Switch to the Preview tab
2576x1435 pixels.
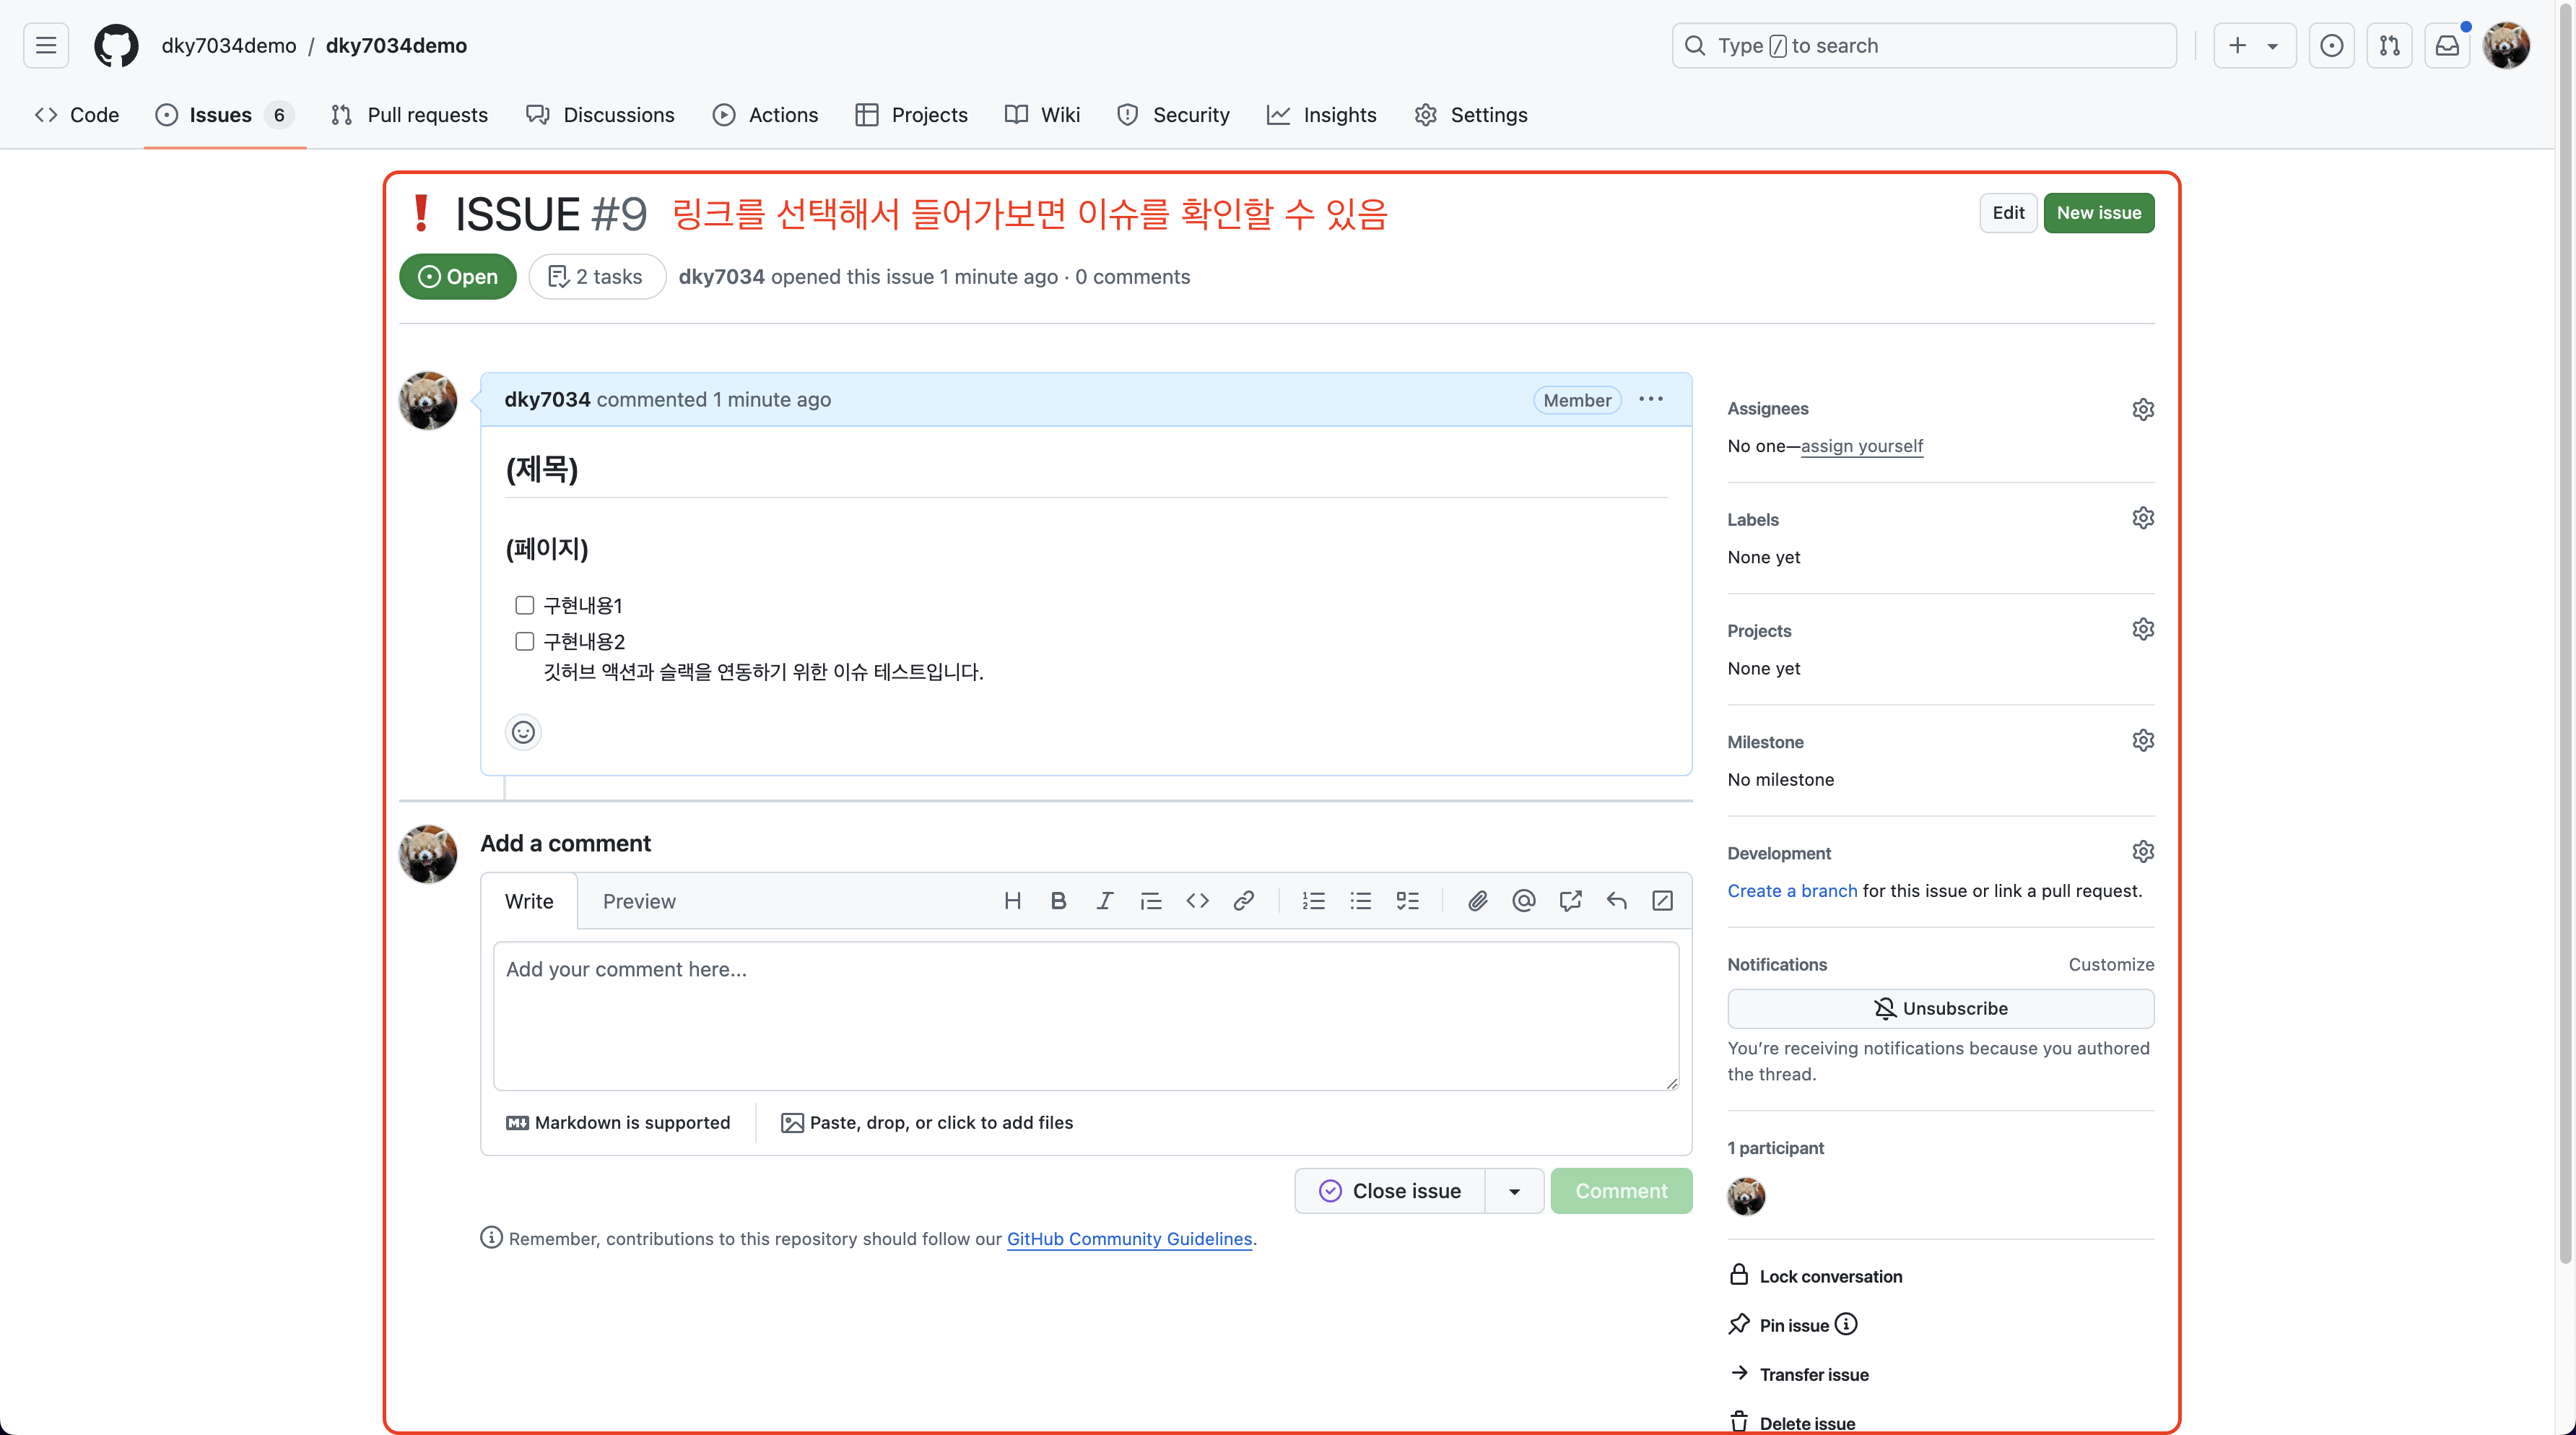tap(639, 901)
